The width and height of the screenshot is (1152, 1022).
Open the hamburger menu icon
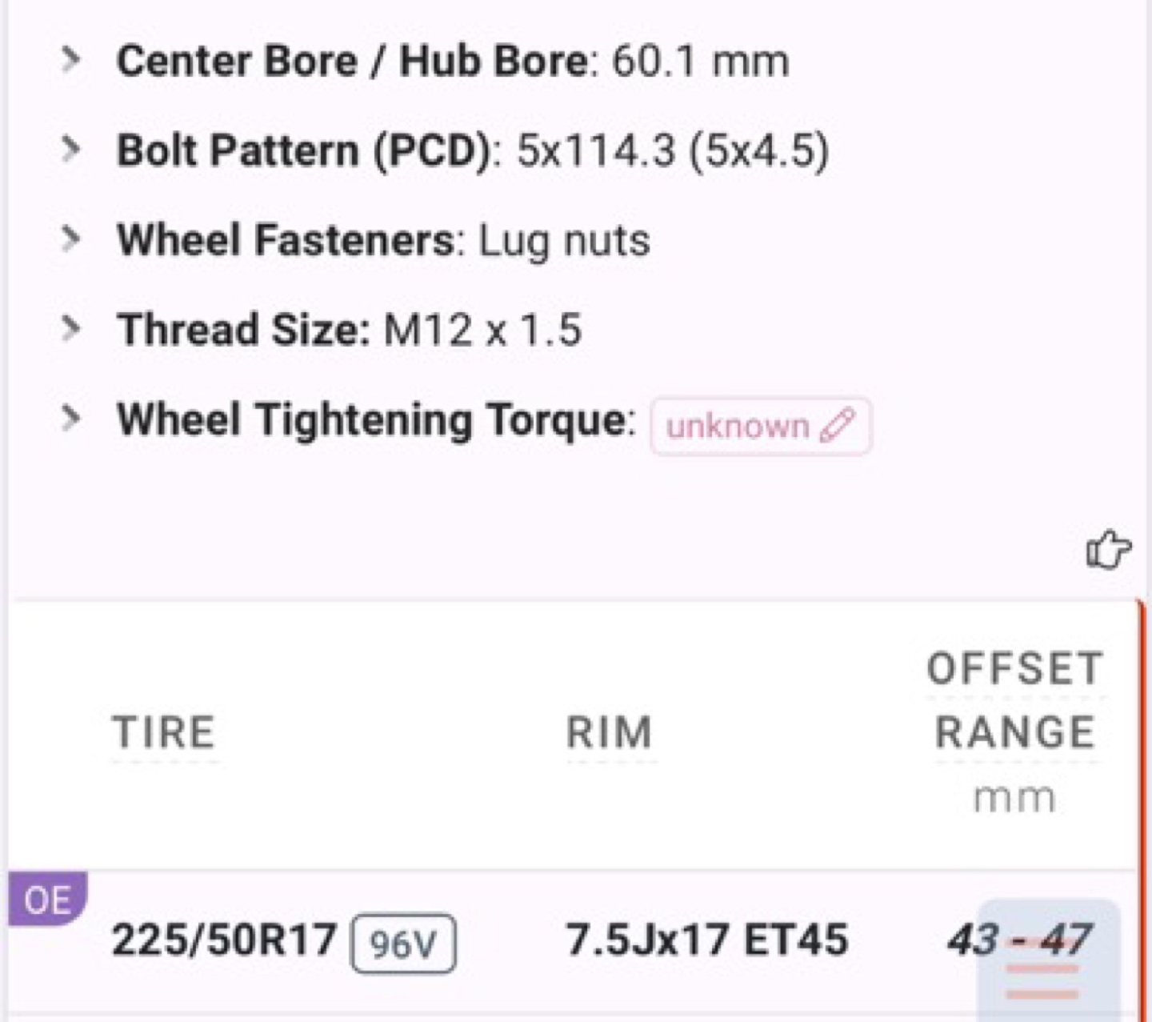coord(1042,967)
